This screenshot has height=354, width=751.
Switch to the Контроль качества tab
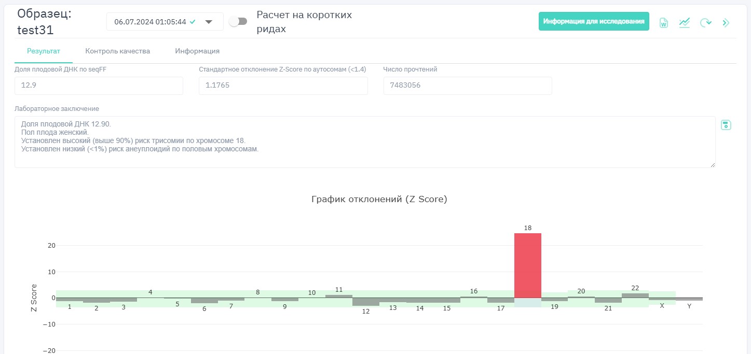tap(117, 51)
